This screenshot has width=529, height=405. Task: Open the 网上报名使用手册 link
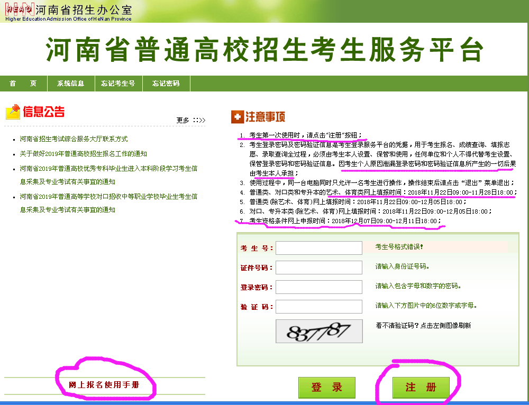104,385
